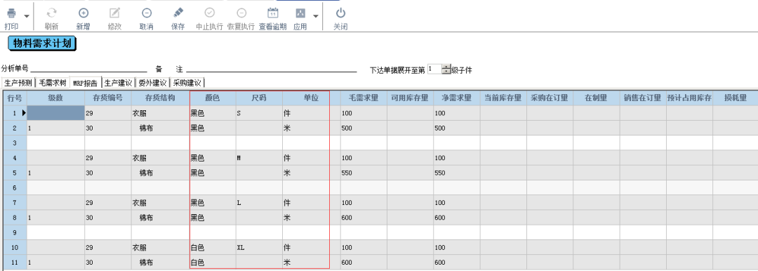The height and width of the screenshot is (271, 758).
Task: Click the 级数 column header
Action: coord(55,98)
